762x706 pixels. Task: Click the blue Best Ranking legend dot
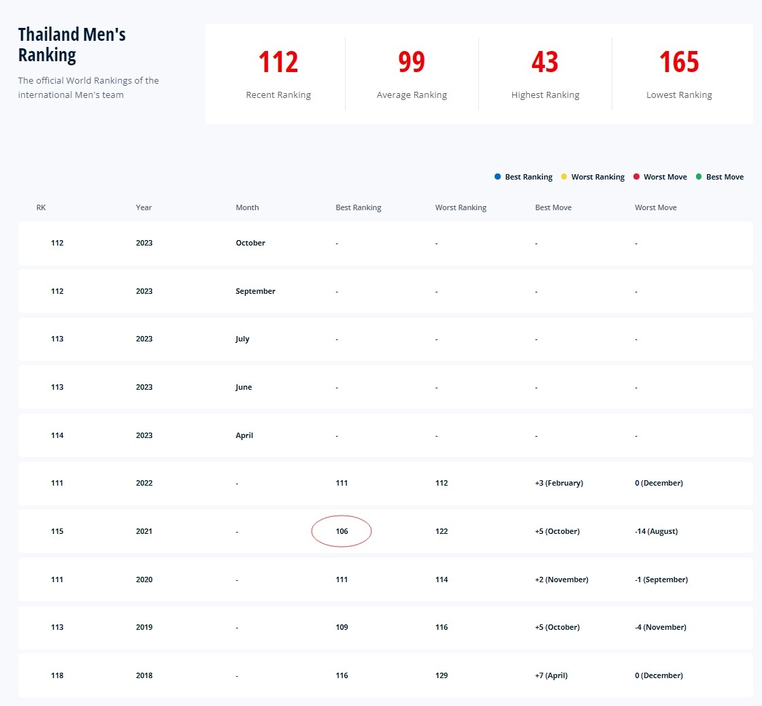(x=498, y=177)
